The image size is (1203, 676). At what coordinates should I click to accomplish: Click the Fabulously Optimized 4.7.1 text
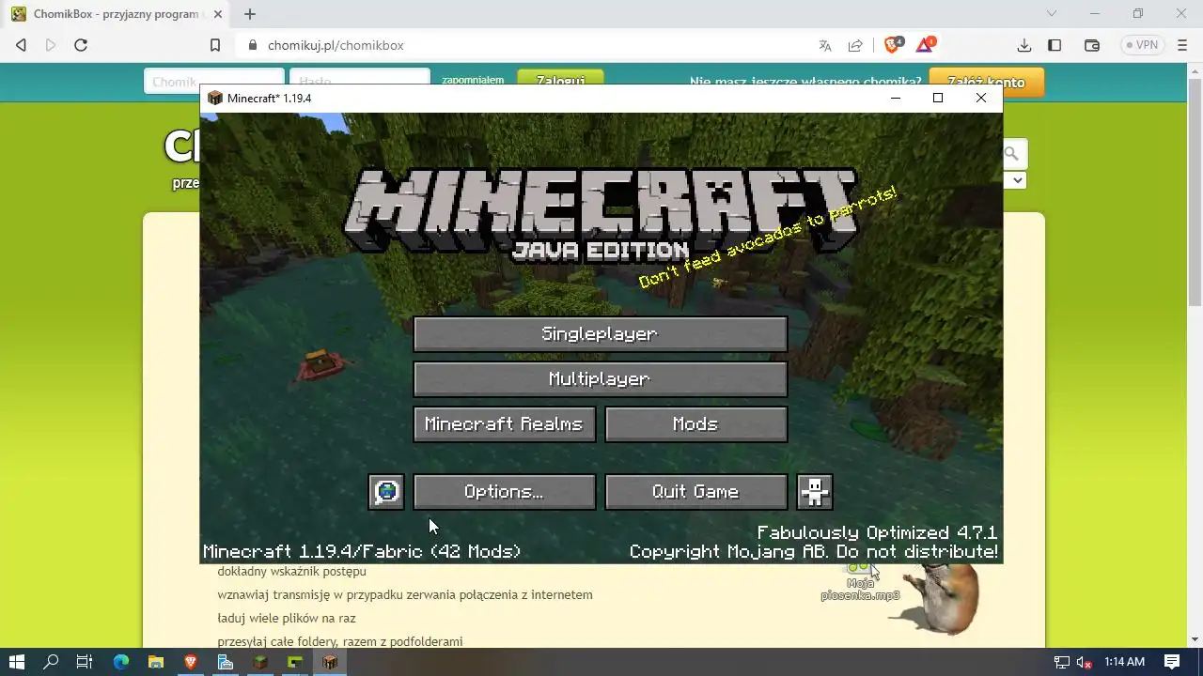pos(877,532)
